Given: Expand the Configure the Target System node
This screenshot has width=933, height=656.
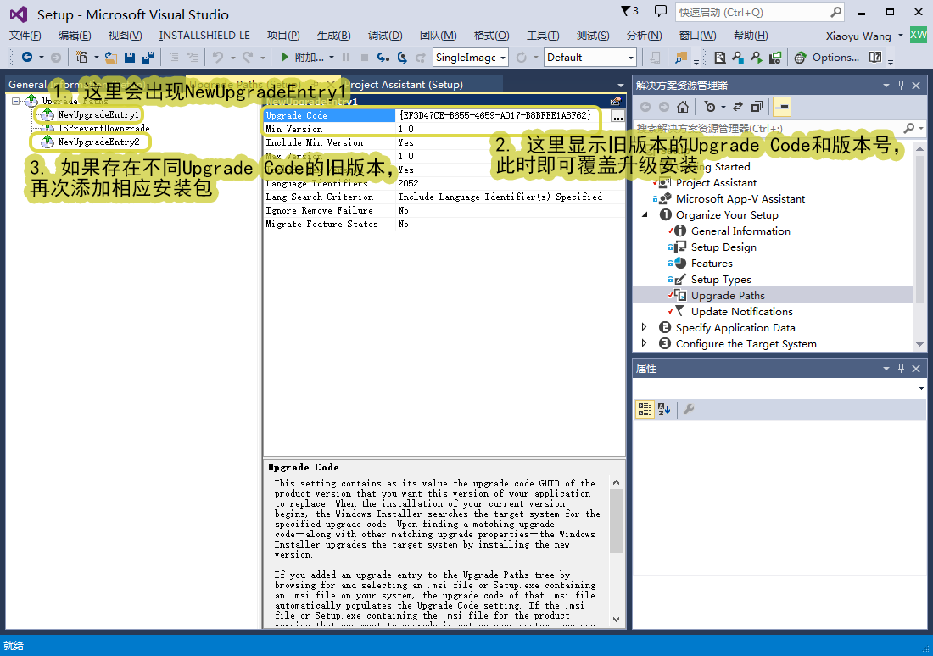Looking at the screenshot, I should tap(644, 343).
